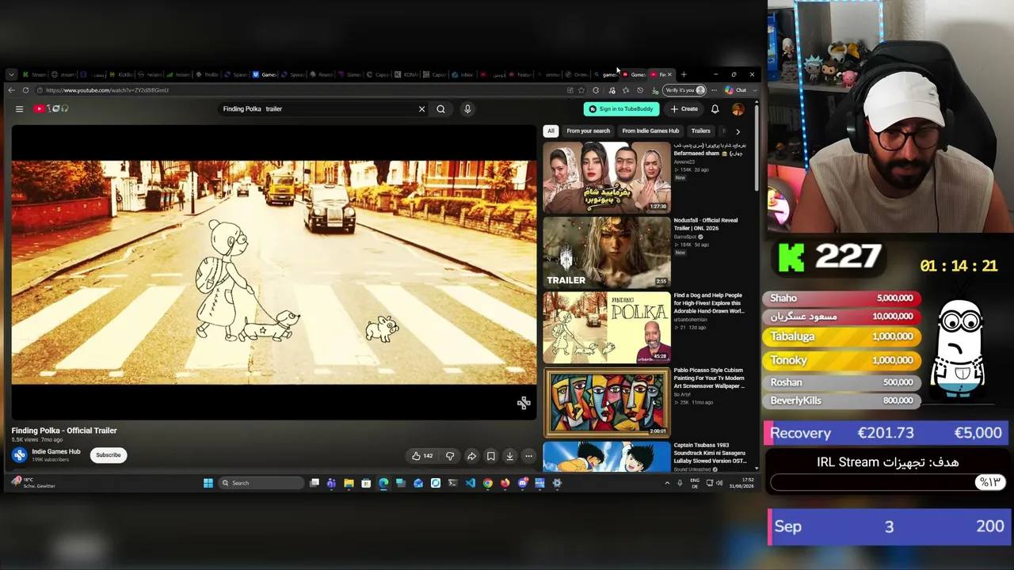This screenshot has width=1014, height=570.
Task: Open Nodusfall - Official Reveal Trailer title link
Action: point(706,224)
